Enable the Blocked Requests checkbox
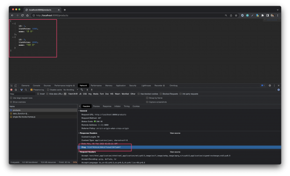Image resolution: width=290 pixels, height=176 pixels. point(160,94)
